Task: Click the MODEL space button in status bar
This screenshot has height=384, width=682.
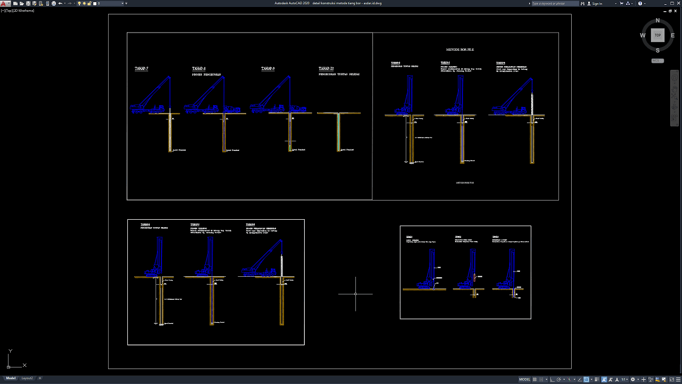Action: [x=525, y=379]
